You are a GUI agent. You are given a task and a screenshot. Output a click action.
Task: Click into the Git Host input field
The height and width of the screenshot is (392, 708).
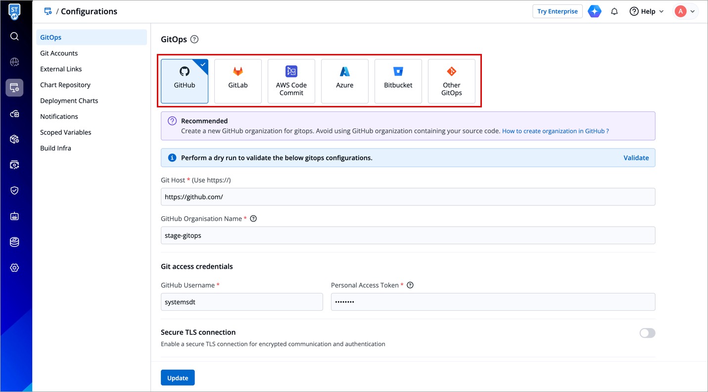[408, 197]
